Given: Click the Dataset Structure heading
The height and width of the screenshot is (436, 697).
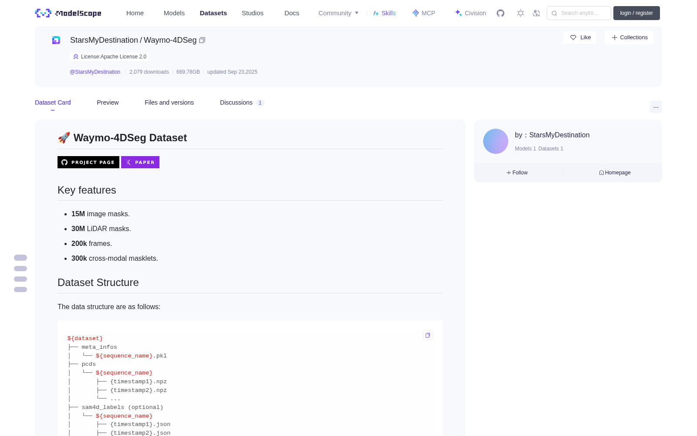Looking at the screenshot, I should point(98,283).
